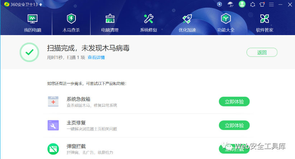Click the 查杀顽固木马，修复异常系统 description
The image size is (295, 159).
92,105
